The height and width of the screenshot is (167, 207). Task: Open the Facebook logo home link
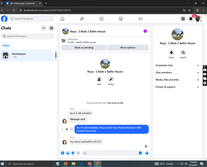4,19
